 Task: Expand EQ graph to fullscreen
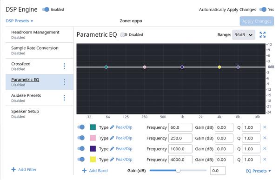point(262,35)
